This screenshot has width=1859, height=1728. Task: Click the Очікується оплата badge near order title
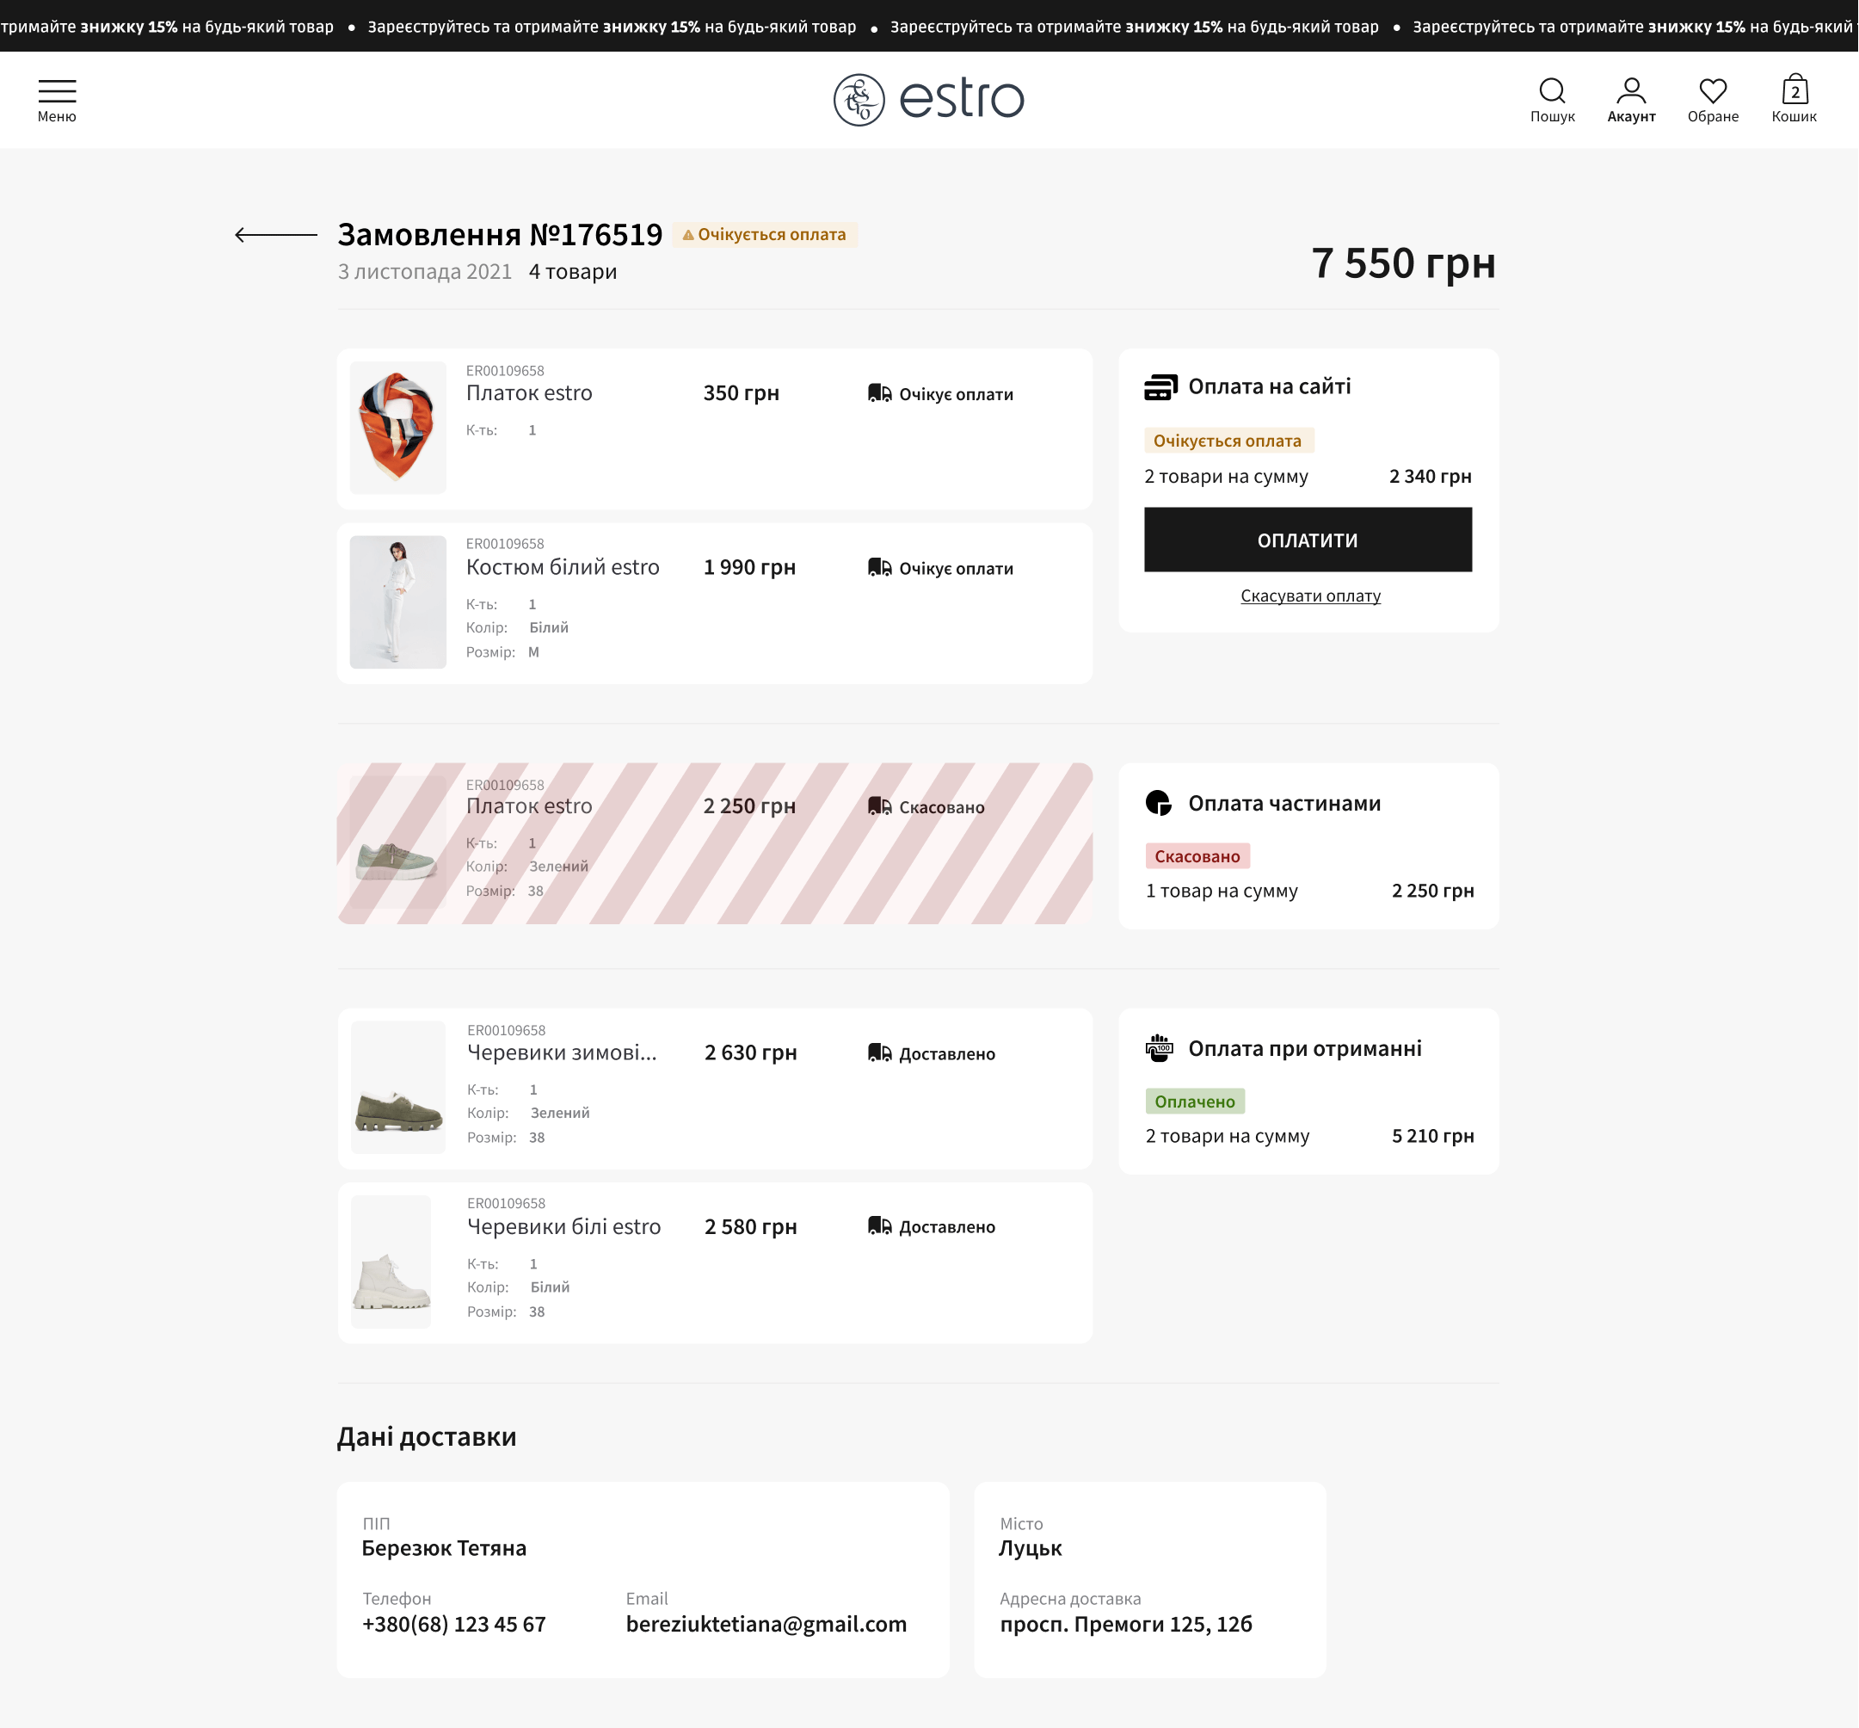(x=765, y=235)
